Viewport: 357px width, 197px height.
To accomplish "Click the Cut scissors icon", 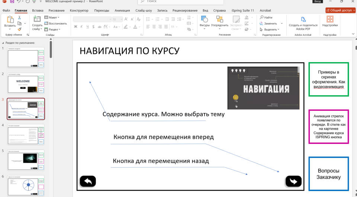I will pyautogui.click(x=20, y=17).
